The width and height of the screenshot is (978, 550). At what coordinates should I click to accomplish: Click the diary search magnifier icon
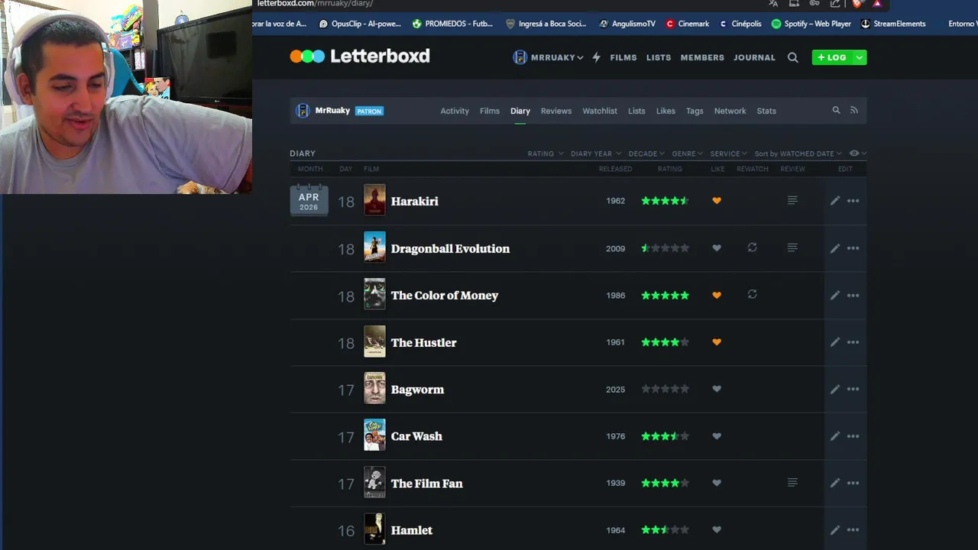[x=836, y=110]
